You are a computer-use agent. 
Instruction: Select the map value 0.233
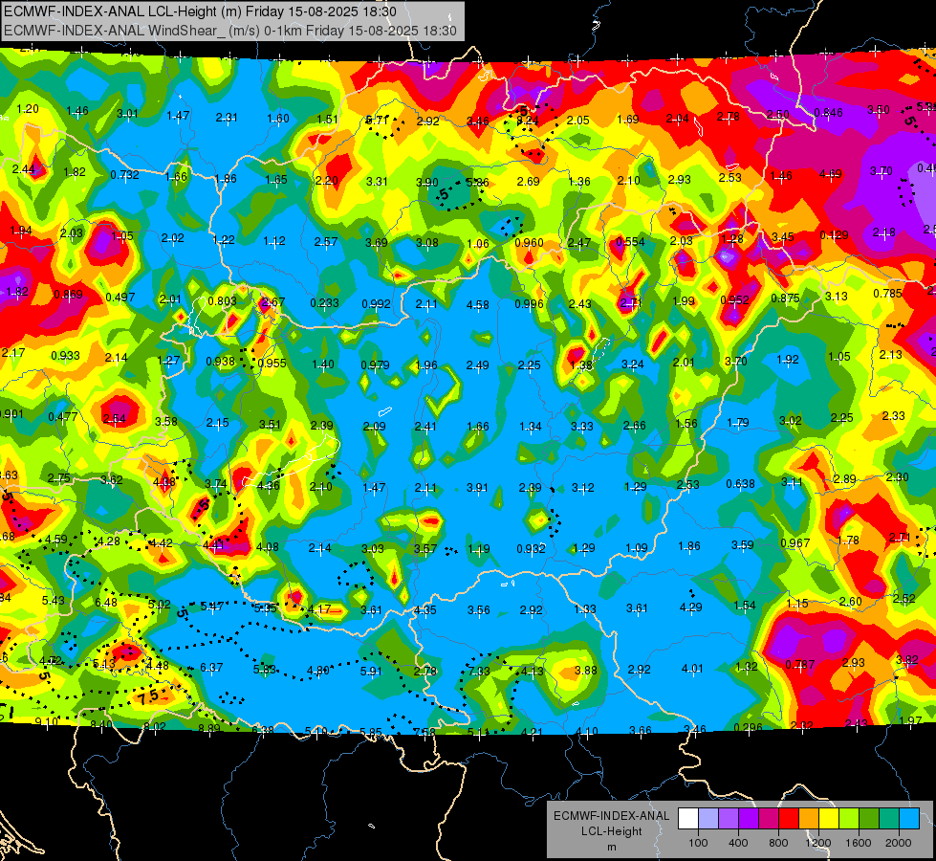pos(324,303)
